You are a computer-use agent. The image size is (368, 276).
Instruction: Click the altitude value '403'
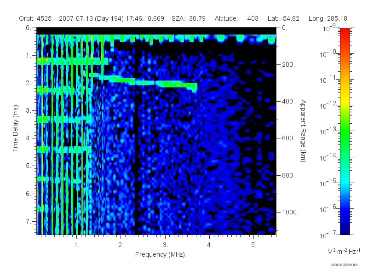pyautogui.click(x=253, y=18)
